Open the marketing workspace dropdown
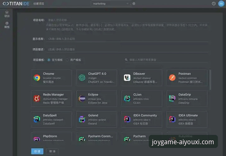This screenshot has width=226, height=156. [x=111, y=4]
